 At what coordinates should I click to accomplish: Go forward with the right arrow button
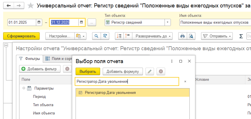tap(19, 6)
